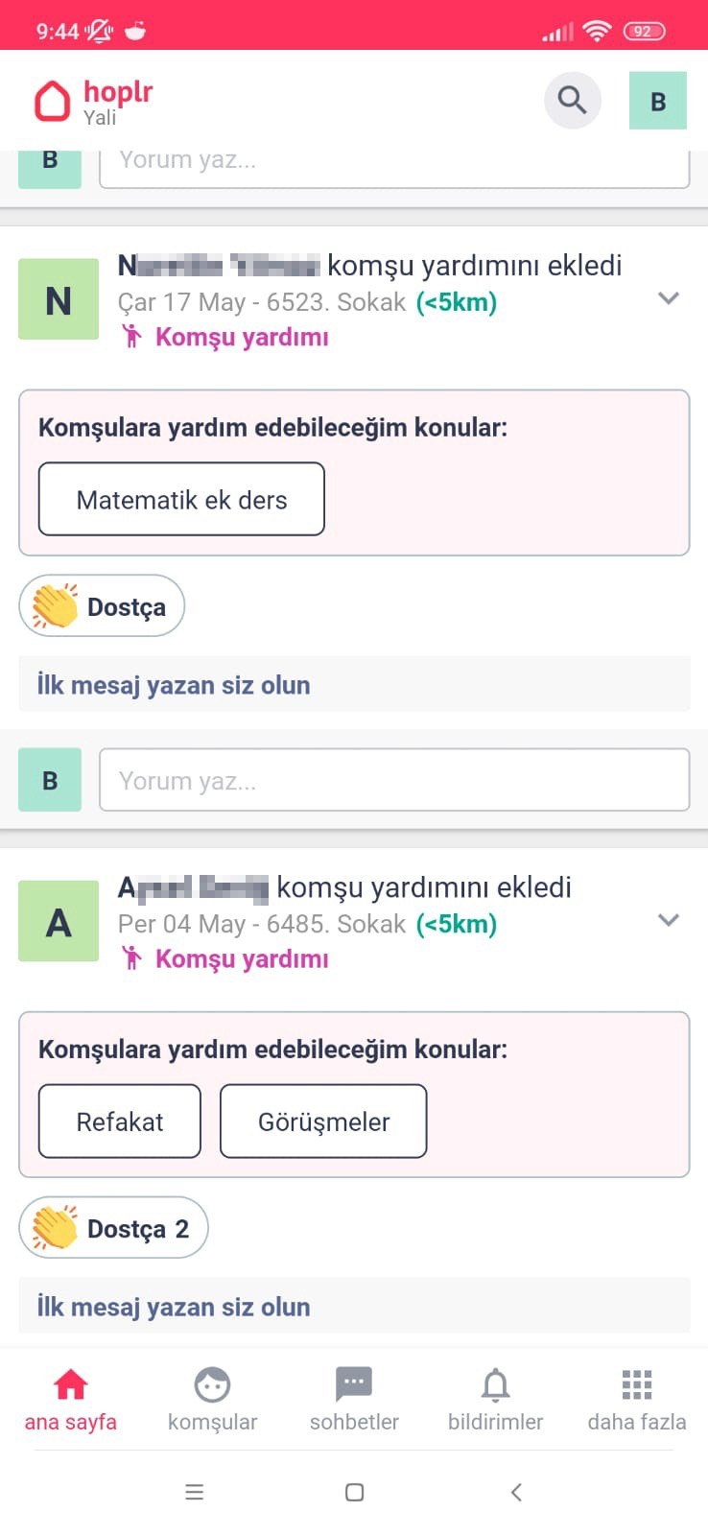The width and height of the screenshot is (708, 1535).
Task: Tap Komşu yardımı category link on 17 May post
Action: click(241, 337)
